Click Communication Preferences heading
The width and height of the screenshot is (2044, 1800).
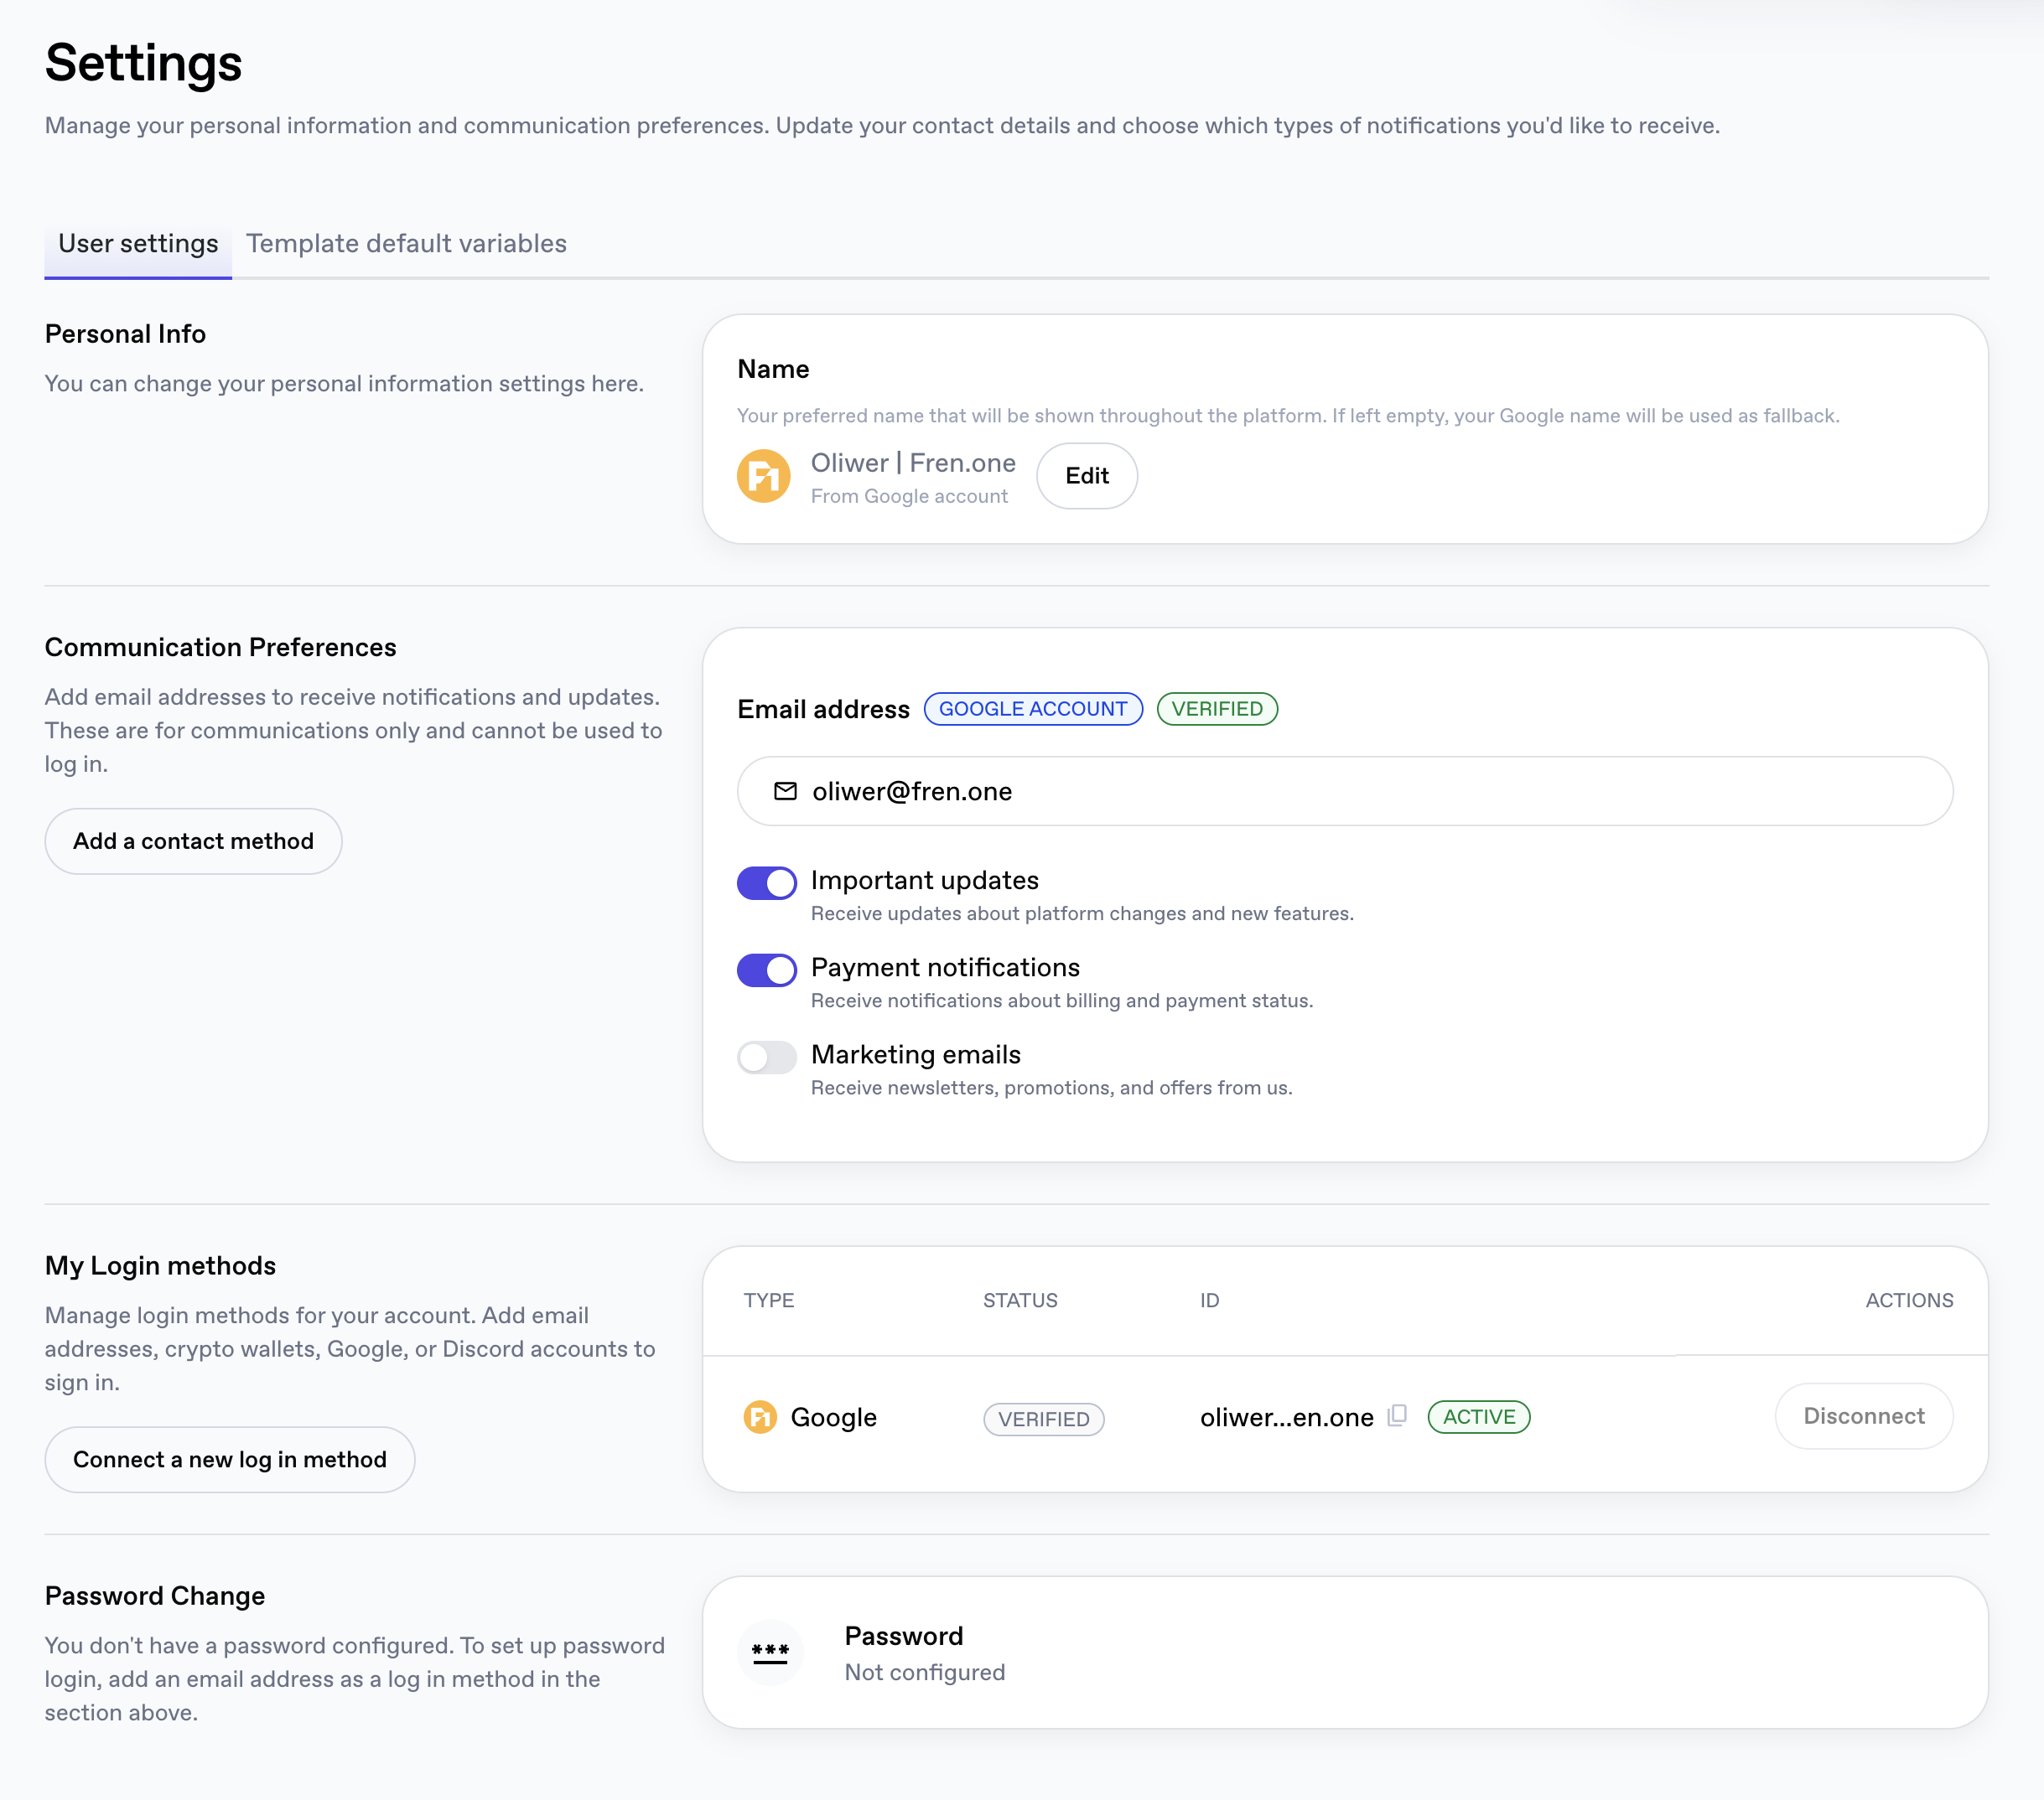coord(220,648)
